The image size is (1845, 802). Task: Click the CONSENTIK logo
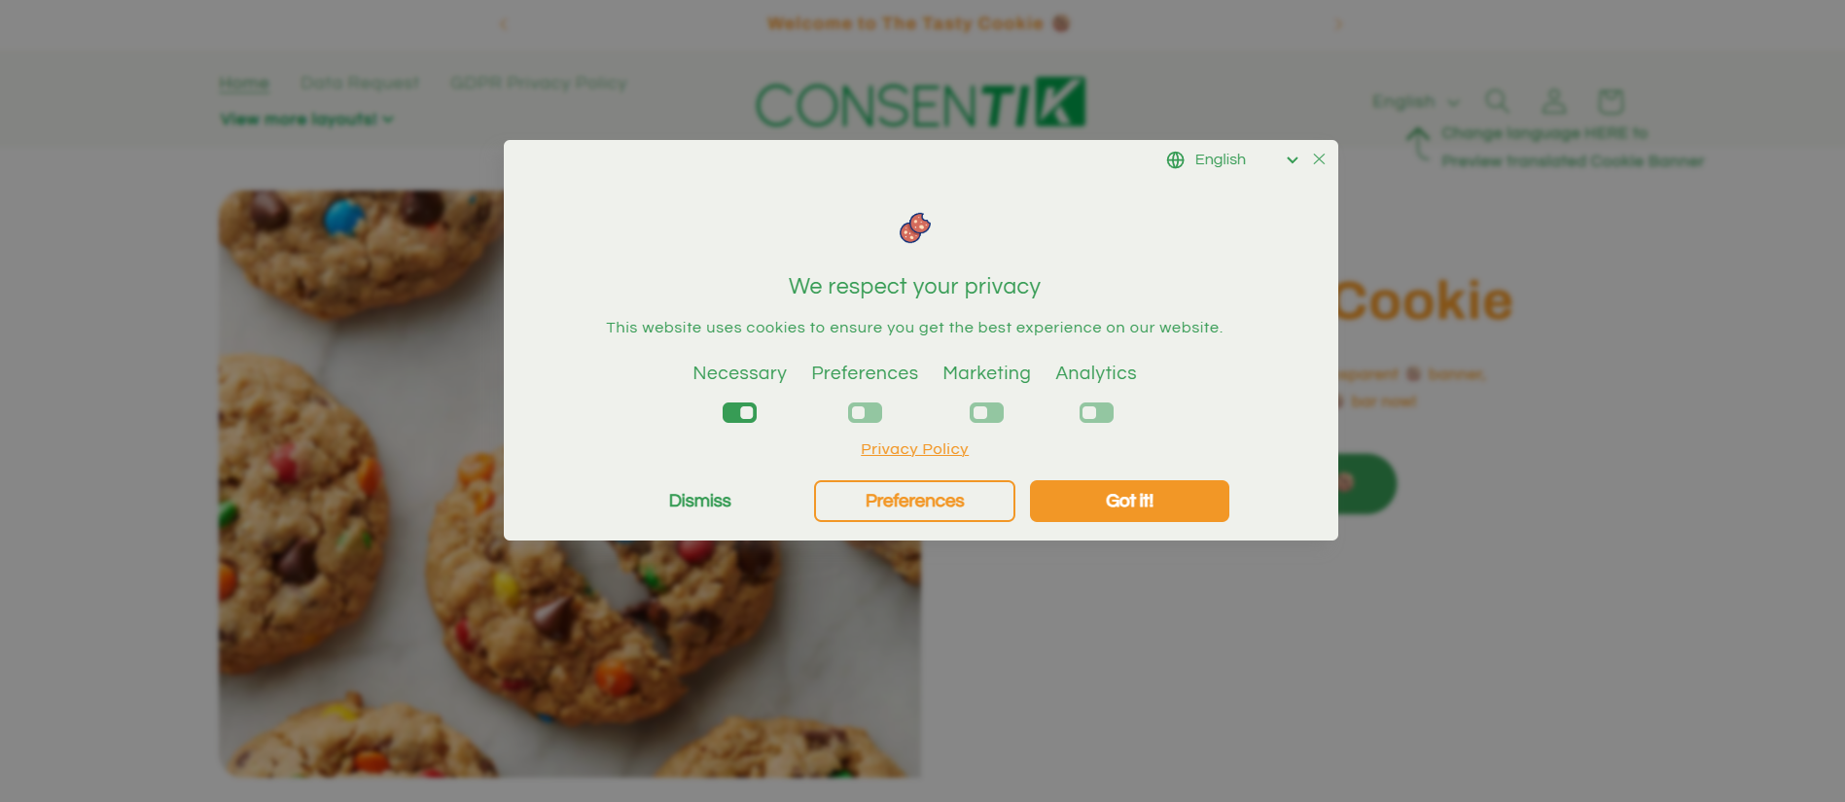pyautogui.click(x=918, y=102)
